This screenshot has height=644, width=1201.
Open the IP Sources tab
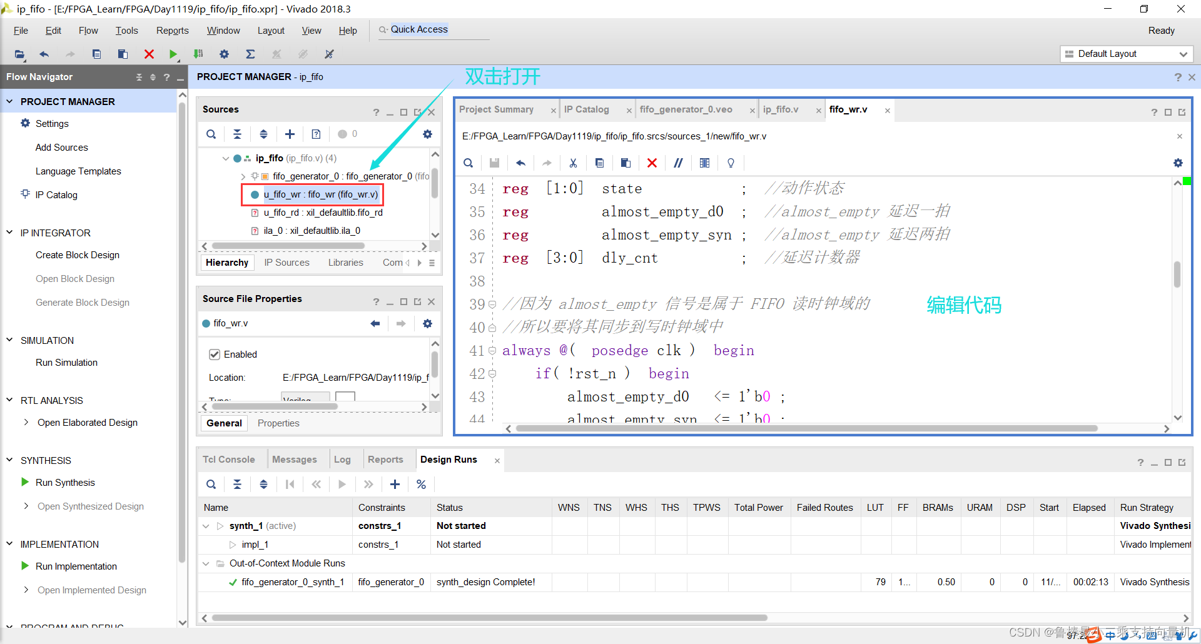point(286,263)
